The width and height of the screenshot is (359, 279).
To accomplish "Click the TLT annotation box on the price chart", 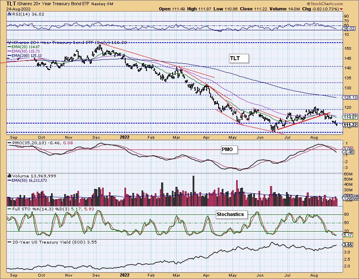I will click(239, 58).
